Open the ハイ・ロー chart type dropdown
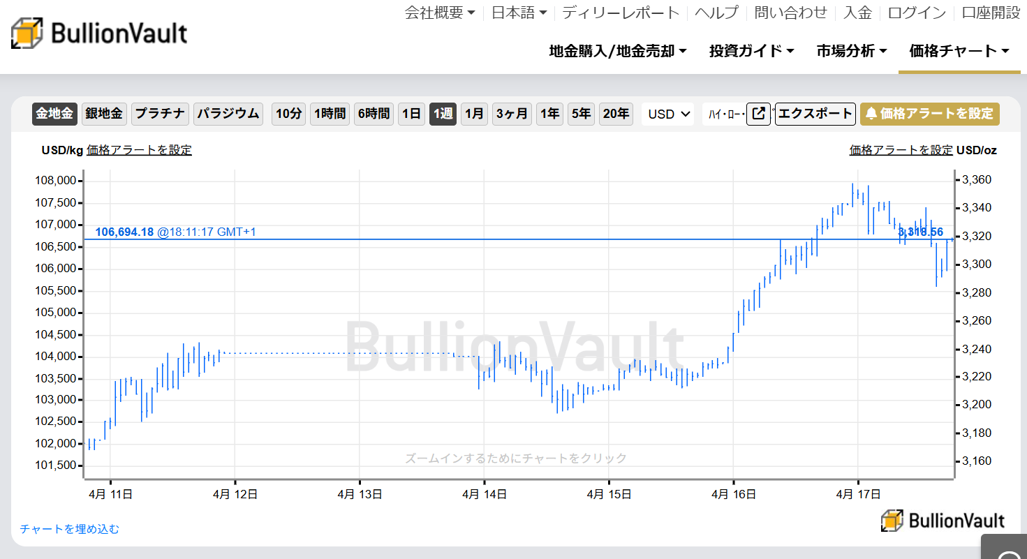The image size is (1027, 559). tap(723, 114)
